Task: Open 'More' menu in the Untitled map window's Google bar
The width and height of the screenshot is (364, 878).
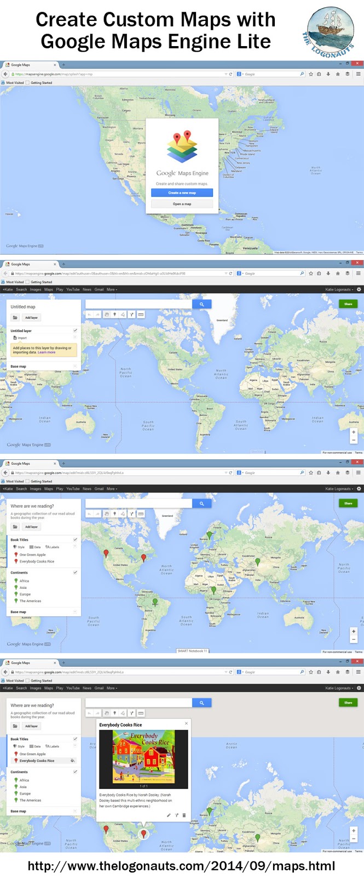Action: (112, 289)
